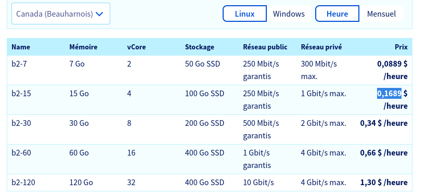
Task: Click the Réseau public column header
Action: 265,47
